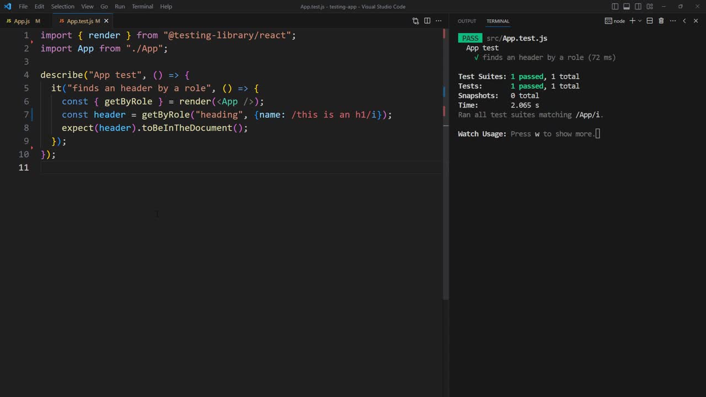This screenshot has width=706, height=397.
Task: Open editor More Actions ellipsis menu
Action: pyautogui.click(x=438, y=21)
